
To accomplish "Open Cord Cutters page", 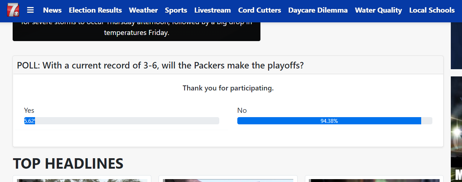I will 259,10.
